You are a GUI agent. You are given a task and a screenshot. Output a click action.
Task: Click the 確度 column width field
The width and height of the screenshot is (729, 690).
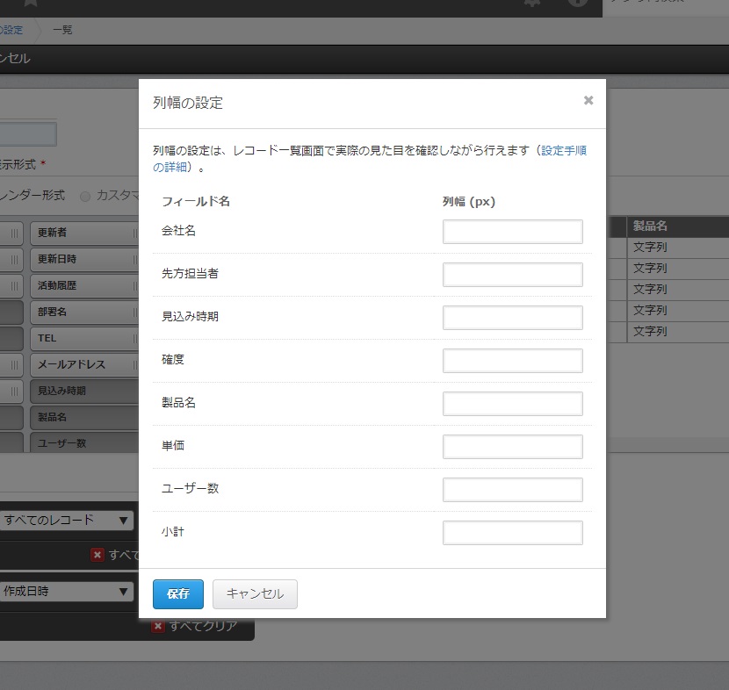(512, 361)
